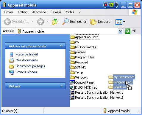Open the Affichage menu
This screenshot has width=142, height=115.
(39, 12)
